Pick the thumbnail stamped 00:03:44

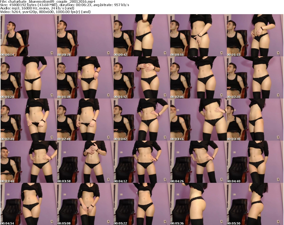point(29,162)
